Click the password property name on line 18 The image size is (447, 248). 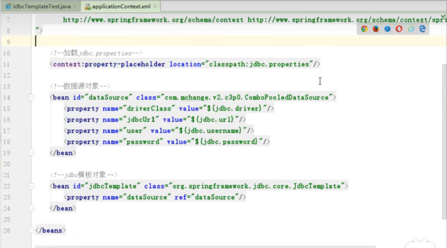click(143, 142)
